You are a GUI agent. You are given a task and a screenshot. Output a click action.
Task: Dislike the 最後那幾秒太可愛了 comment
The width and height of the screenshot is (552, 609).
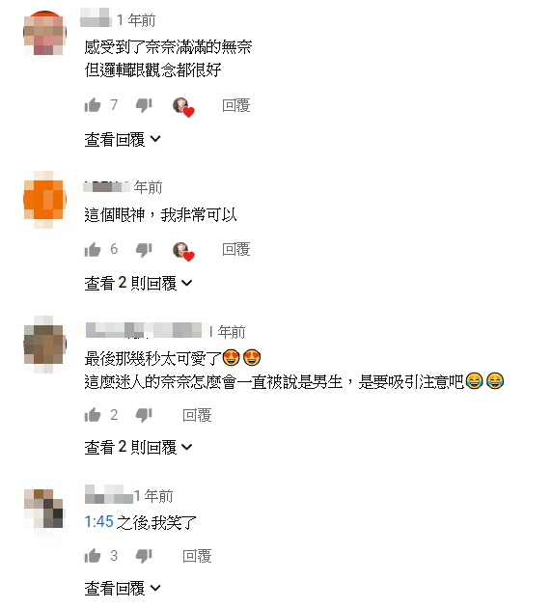tap(144, 415)
